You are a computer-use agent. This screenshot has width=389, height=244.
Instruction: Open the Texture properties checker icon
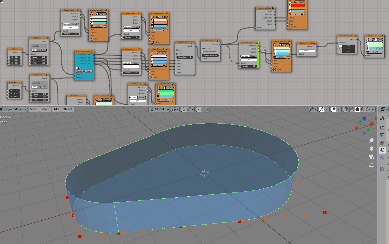(382, 169)
